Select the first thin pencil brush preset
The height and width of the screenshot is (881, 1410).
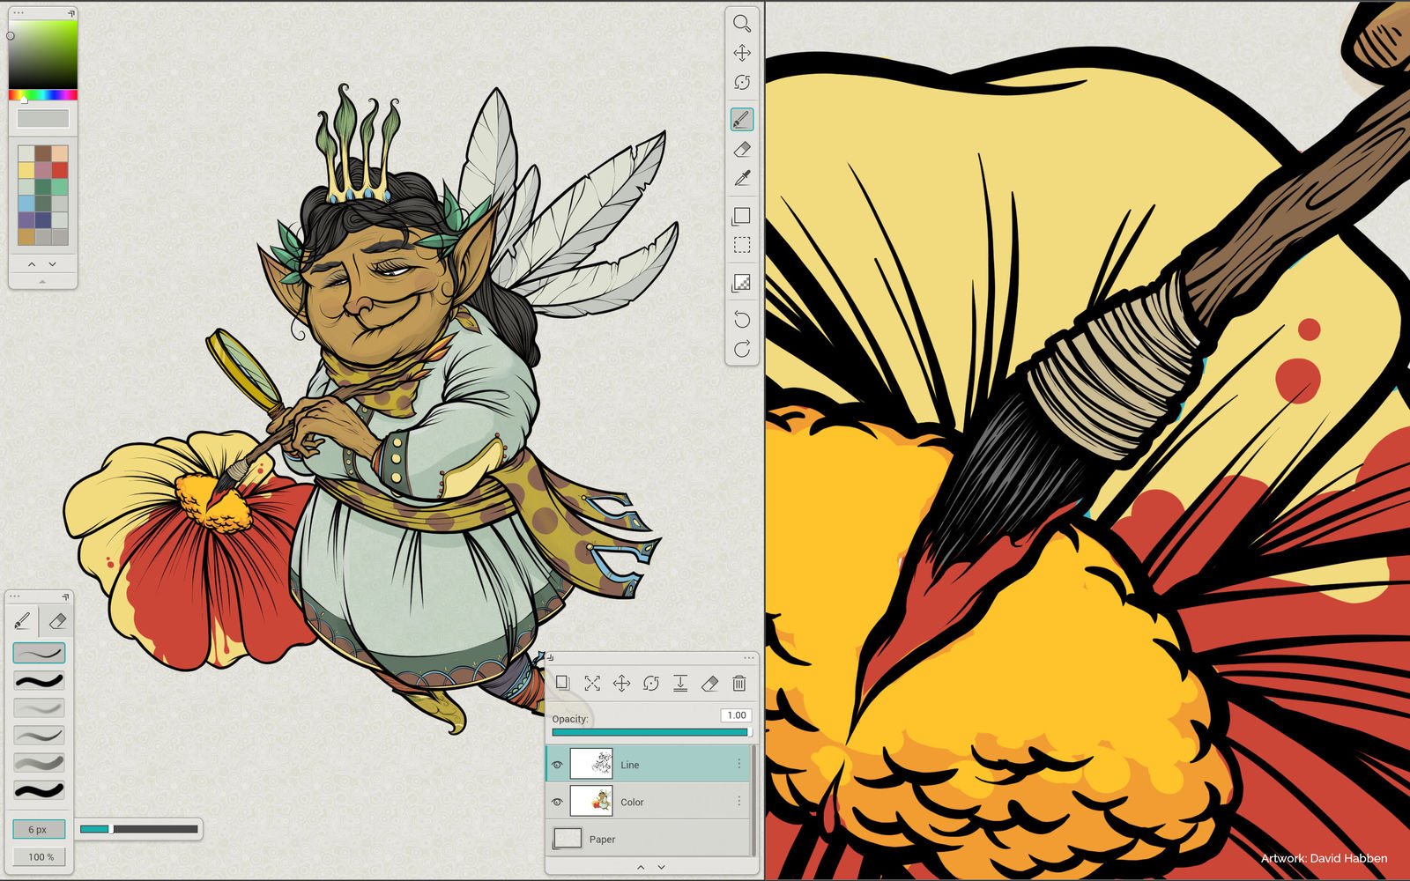(x=40, y=653)
